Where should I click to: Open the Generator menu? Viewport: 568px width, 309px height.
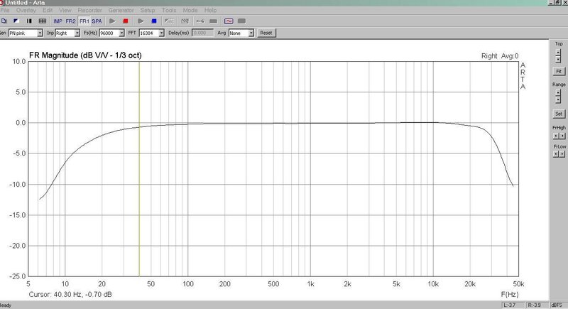pos(121,10)
